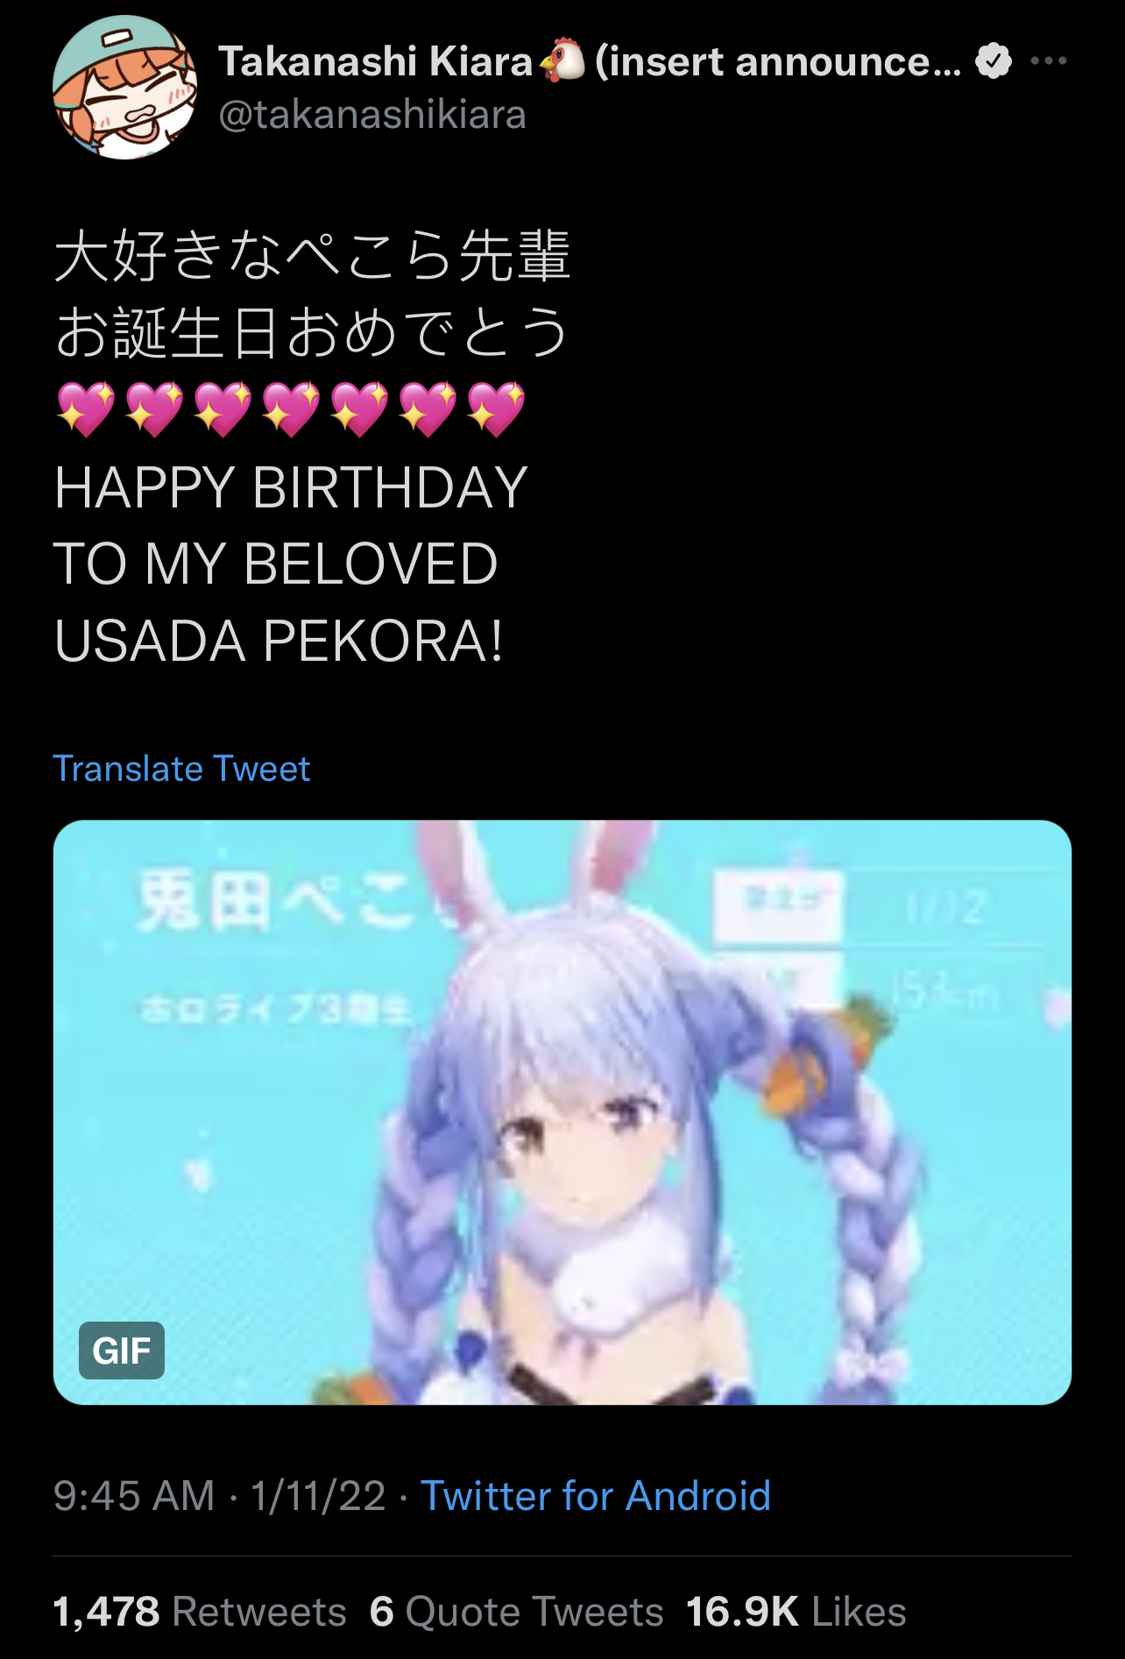Click Translate Tweet link

[181, 769]
